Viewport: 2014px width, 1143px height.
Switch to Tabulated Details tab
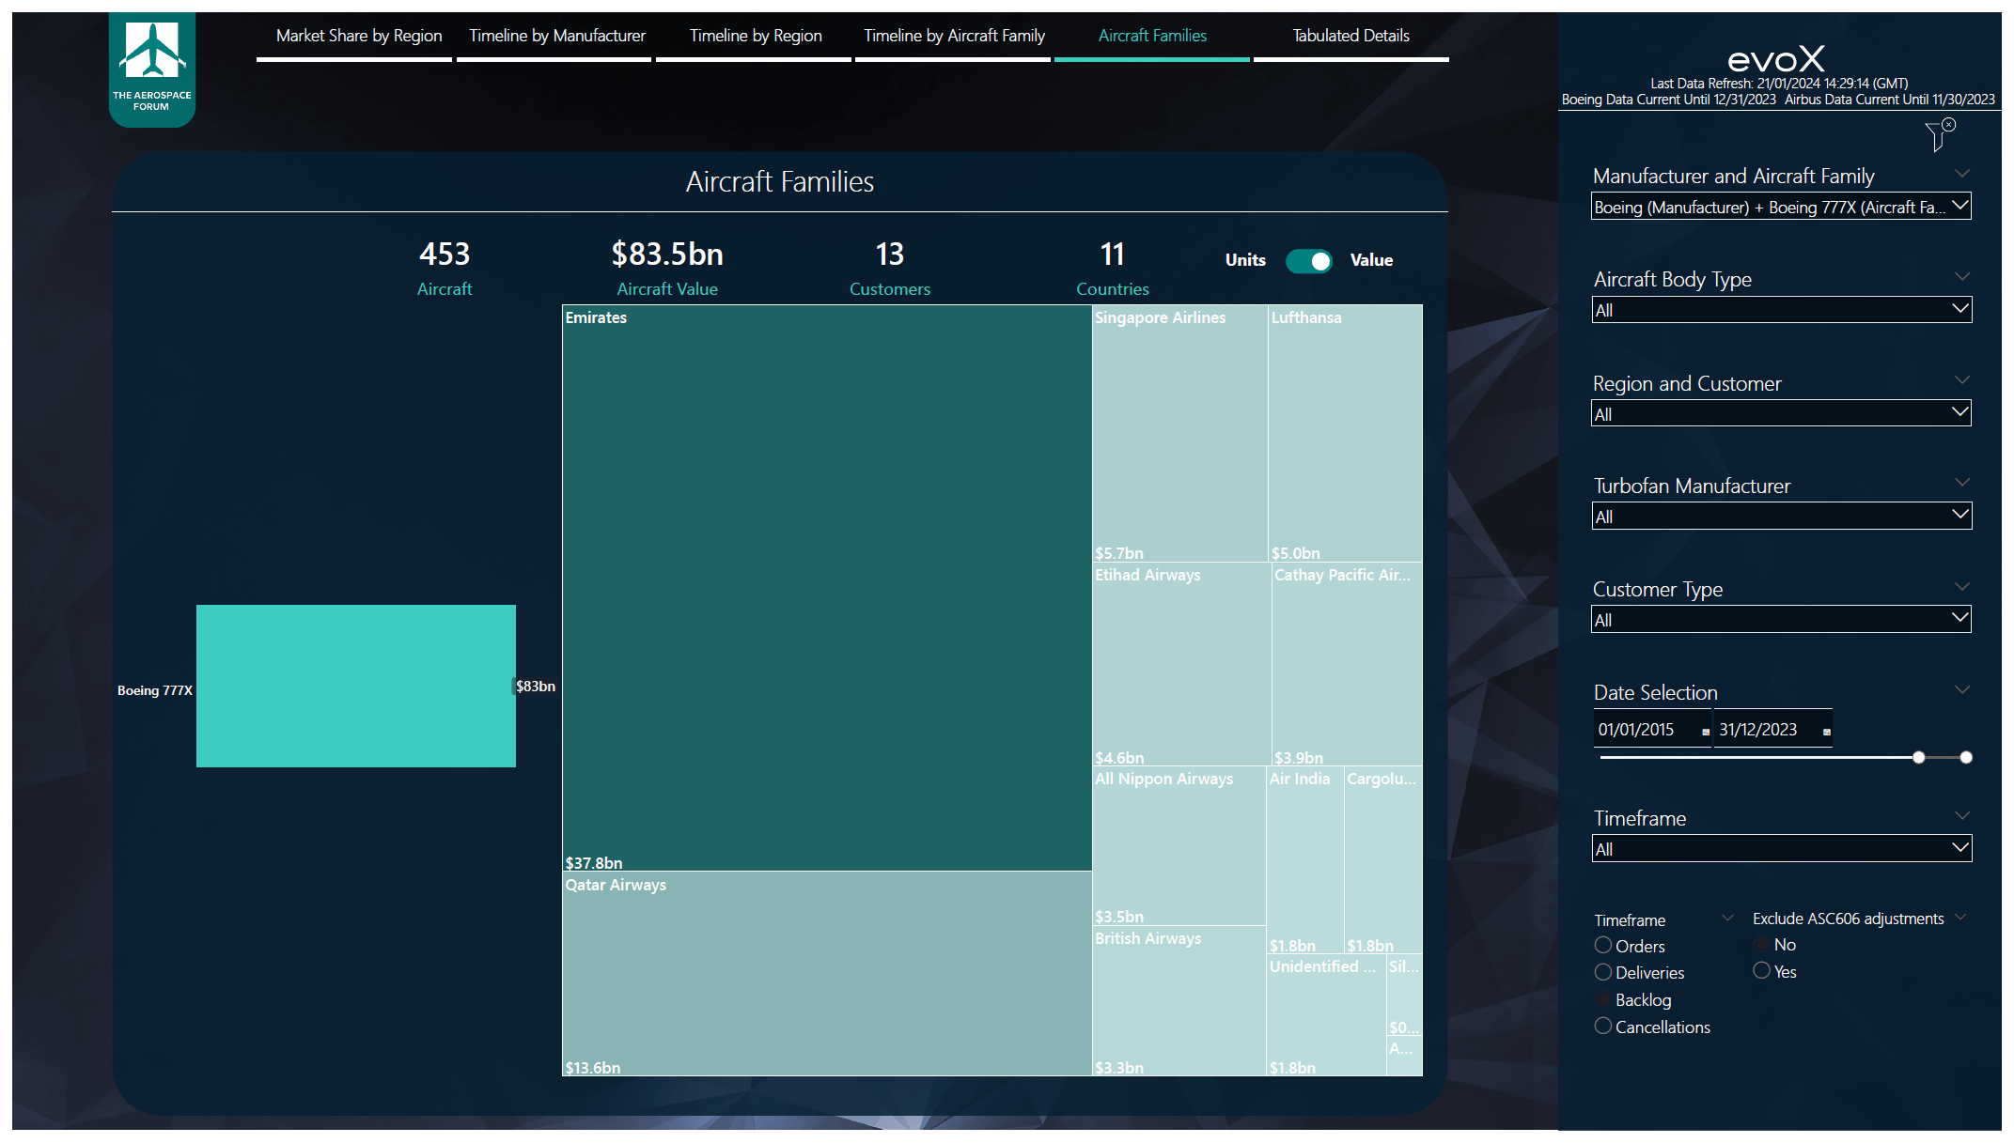click(x=1350, y=36)
